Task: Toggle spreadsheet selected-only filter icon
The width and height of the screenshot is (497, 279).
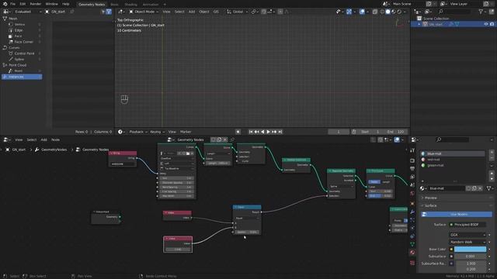Action: click(103, 12)
